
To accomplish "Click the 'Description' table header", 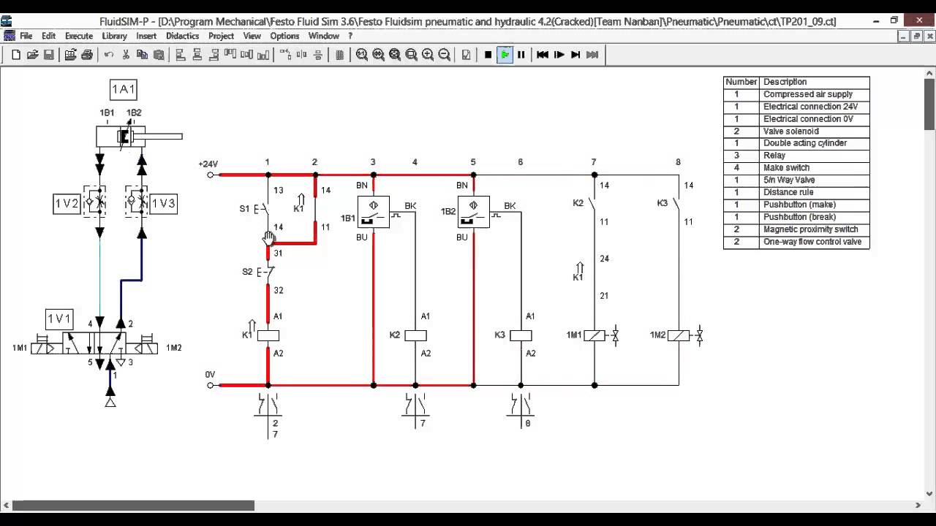I will (x=814, y=82).
